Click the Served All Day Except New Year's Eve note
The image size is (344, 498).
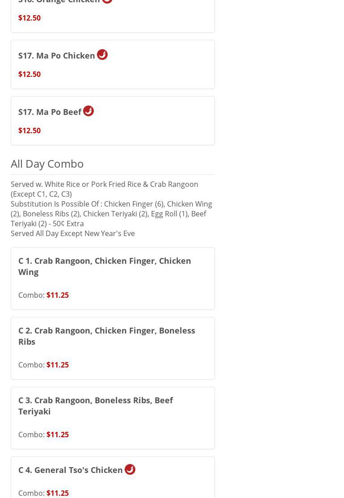pyautogui.click(x=73, y=233)
